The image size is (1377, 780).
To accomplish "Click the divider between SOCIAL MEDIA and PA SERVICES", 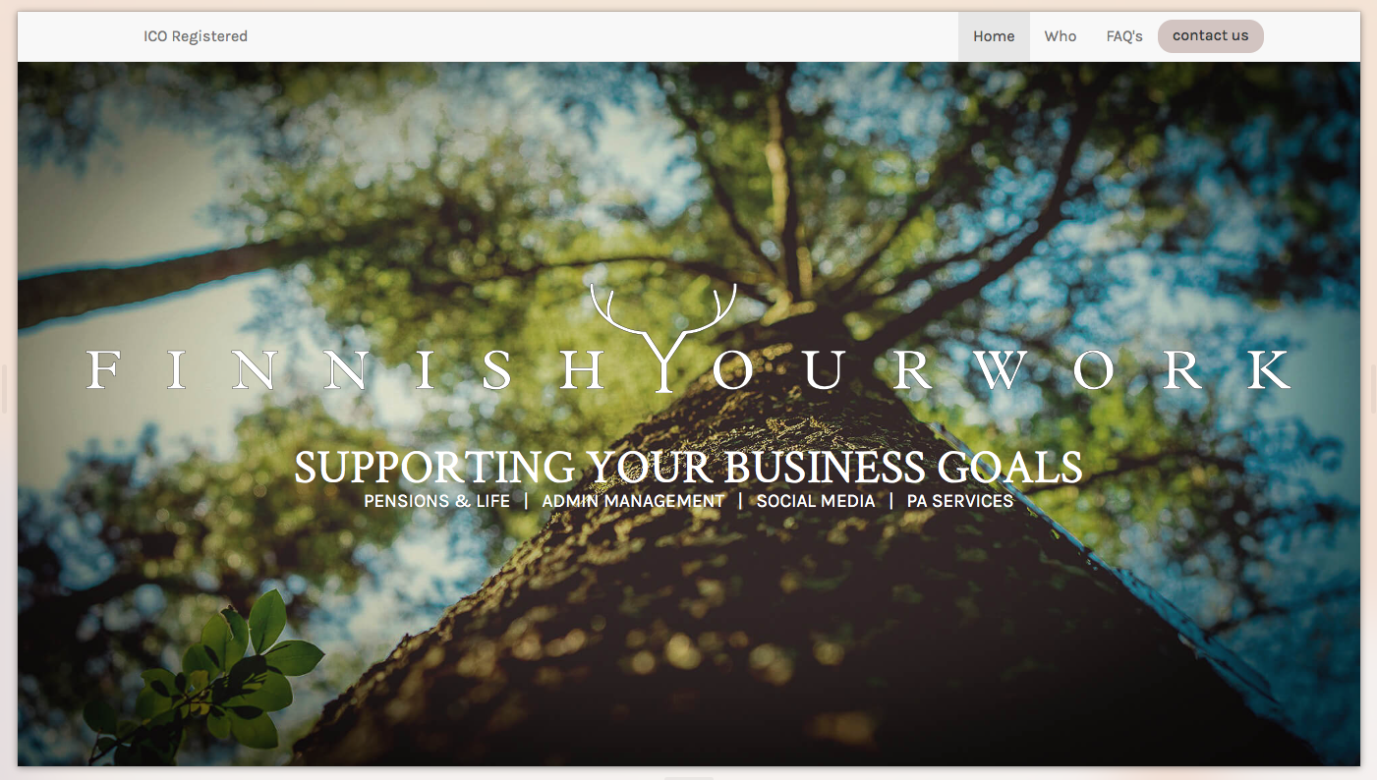I will click(x=891, y=501).
